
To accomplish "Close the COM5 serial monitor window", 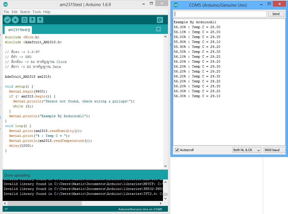I will [280, 4].
